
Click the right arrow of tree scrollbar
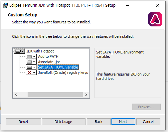coord(86,95)
